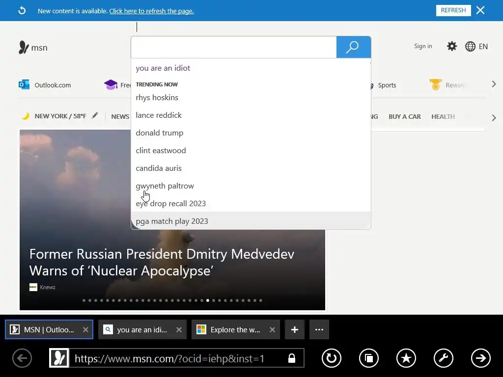The image size is (503, 377).
Task: Select trending search 'eye drop recall 2023'
Action: click(x=170, y=204)
